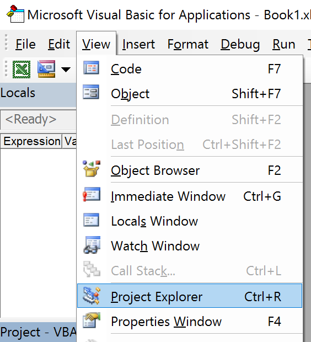Click the Object Browser box icon
The height and width of the screenshot is (342, 311).
coord(92,169)
